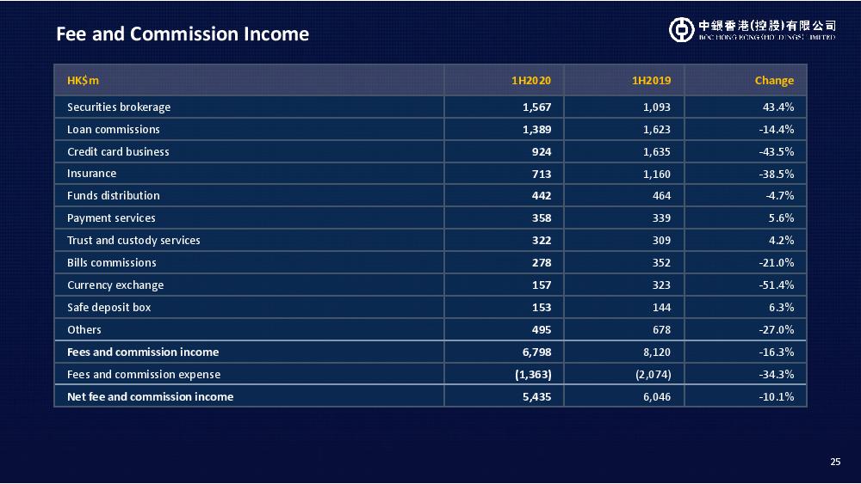This screenshot has width=861, height=484.
Task: Select the Fees and commission income total 6,798
Action: [x=536, y=352]
